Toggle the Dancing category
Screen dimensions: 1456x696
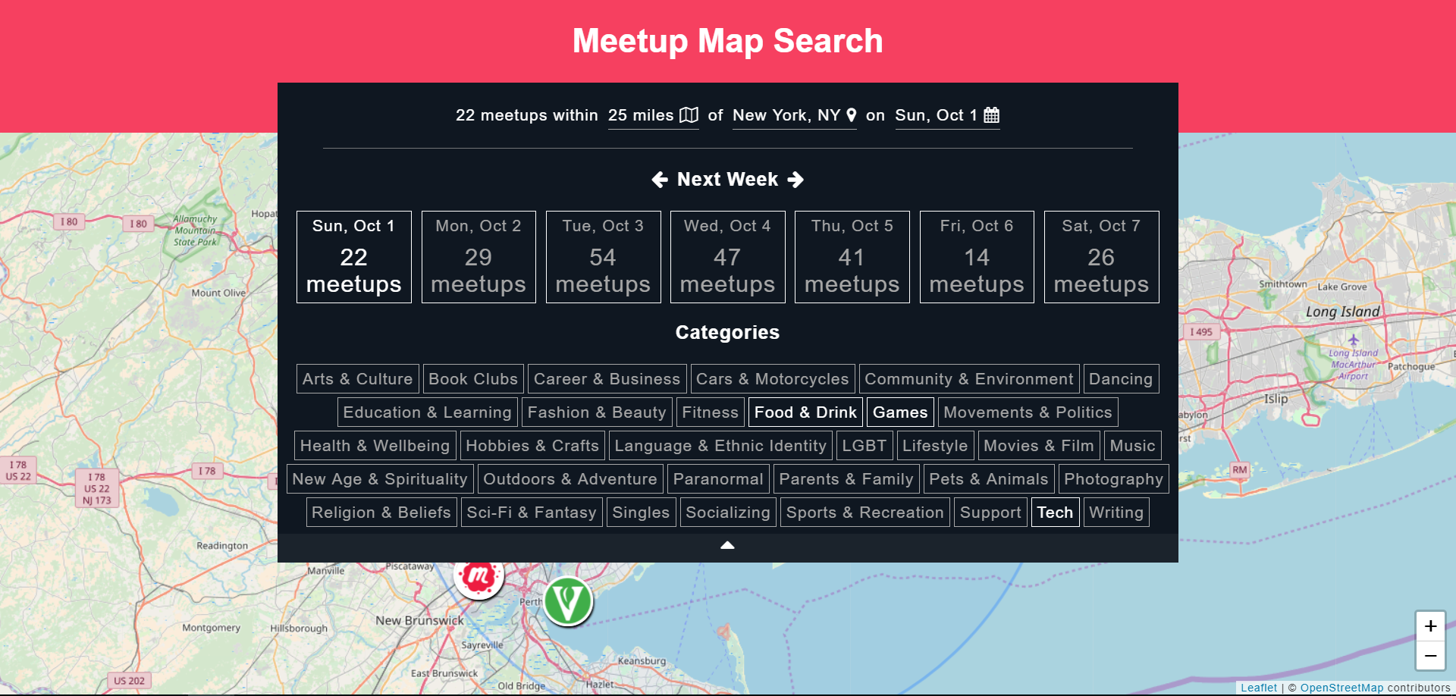tap(1121, 379)
